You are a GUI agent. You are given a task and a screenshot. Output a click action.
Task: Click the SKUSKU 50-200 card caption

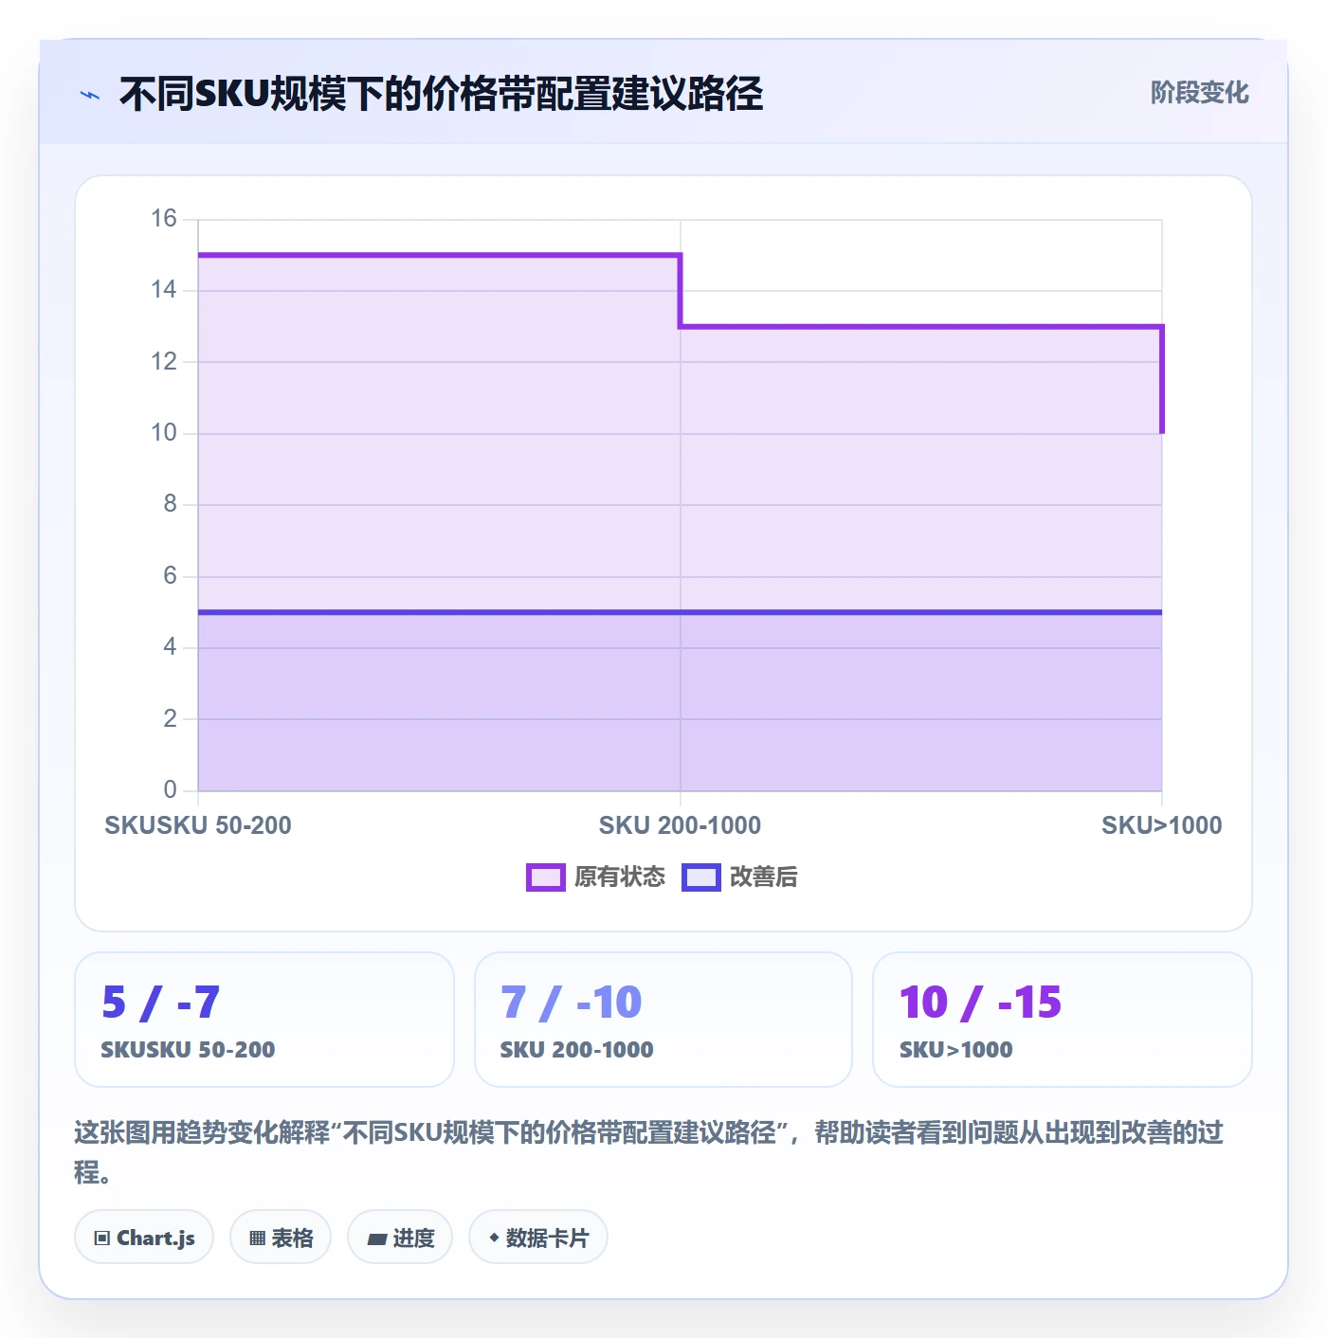188,1050
